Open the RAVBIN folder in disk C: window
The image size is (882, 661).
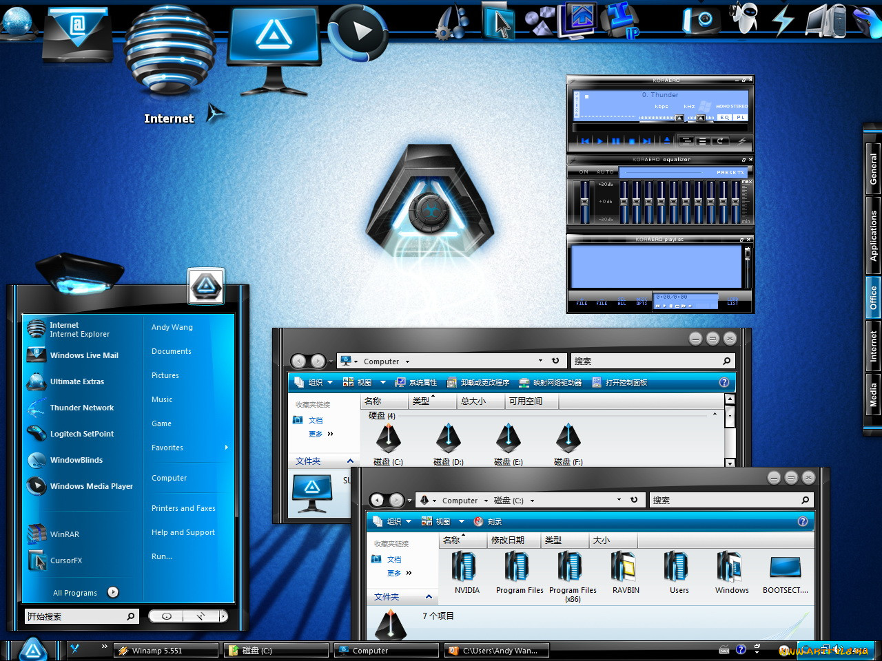[x=626, y=573]
